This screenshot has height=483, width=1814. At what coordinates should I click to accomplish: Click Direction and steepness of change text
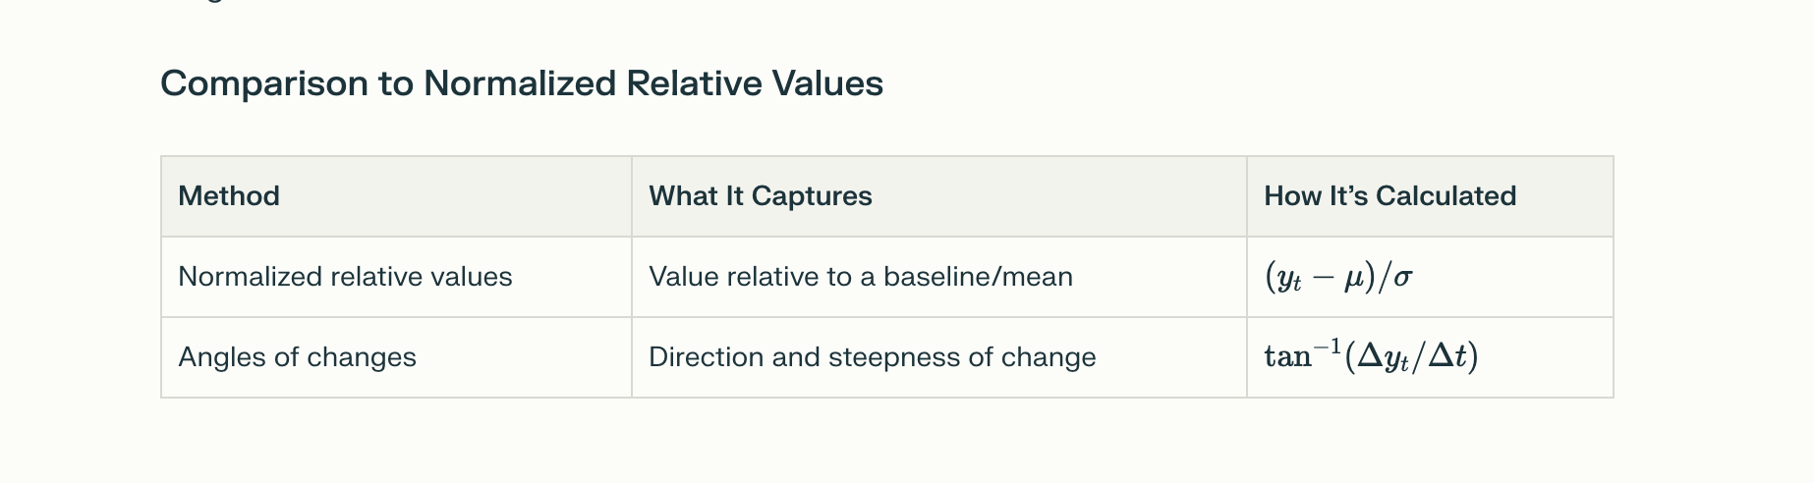(x=873, y=357)
